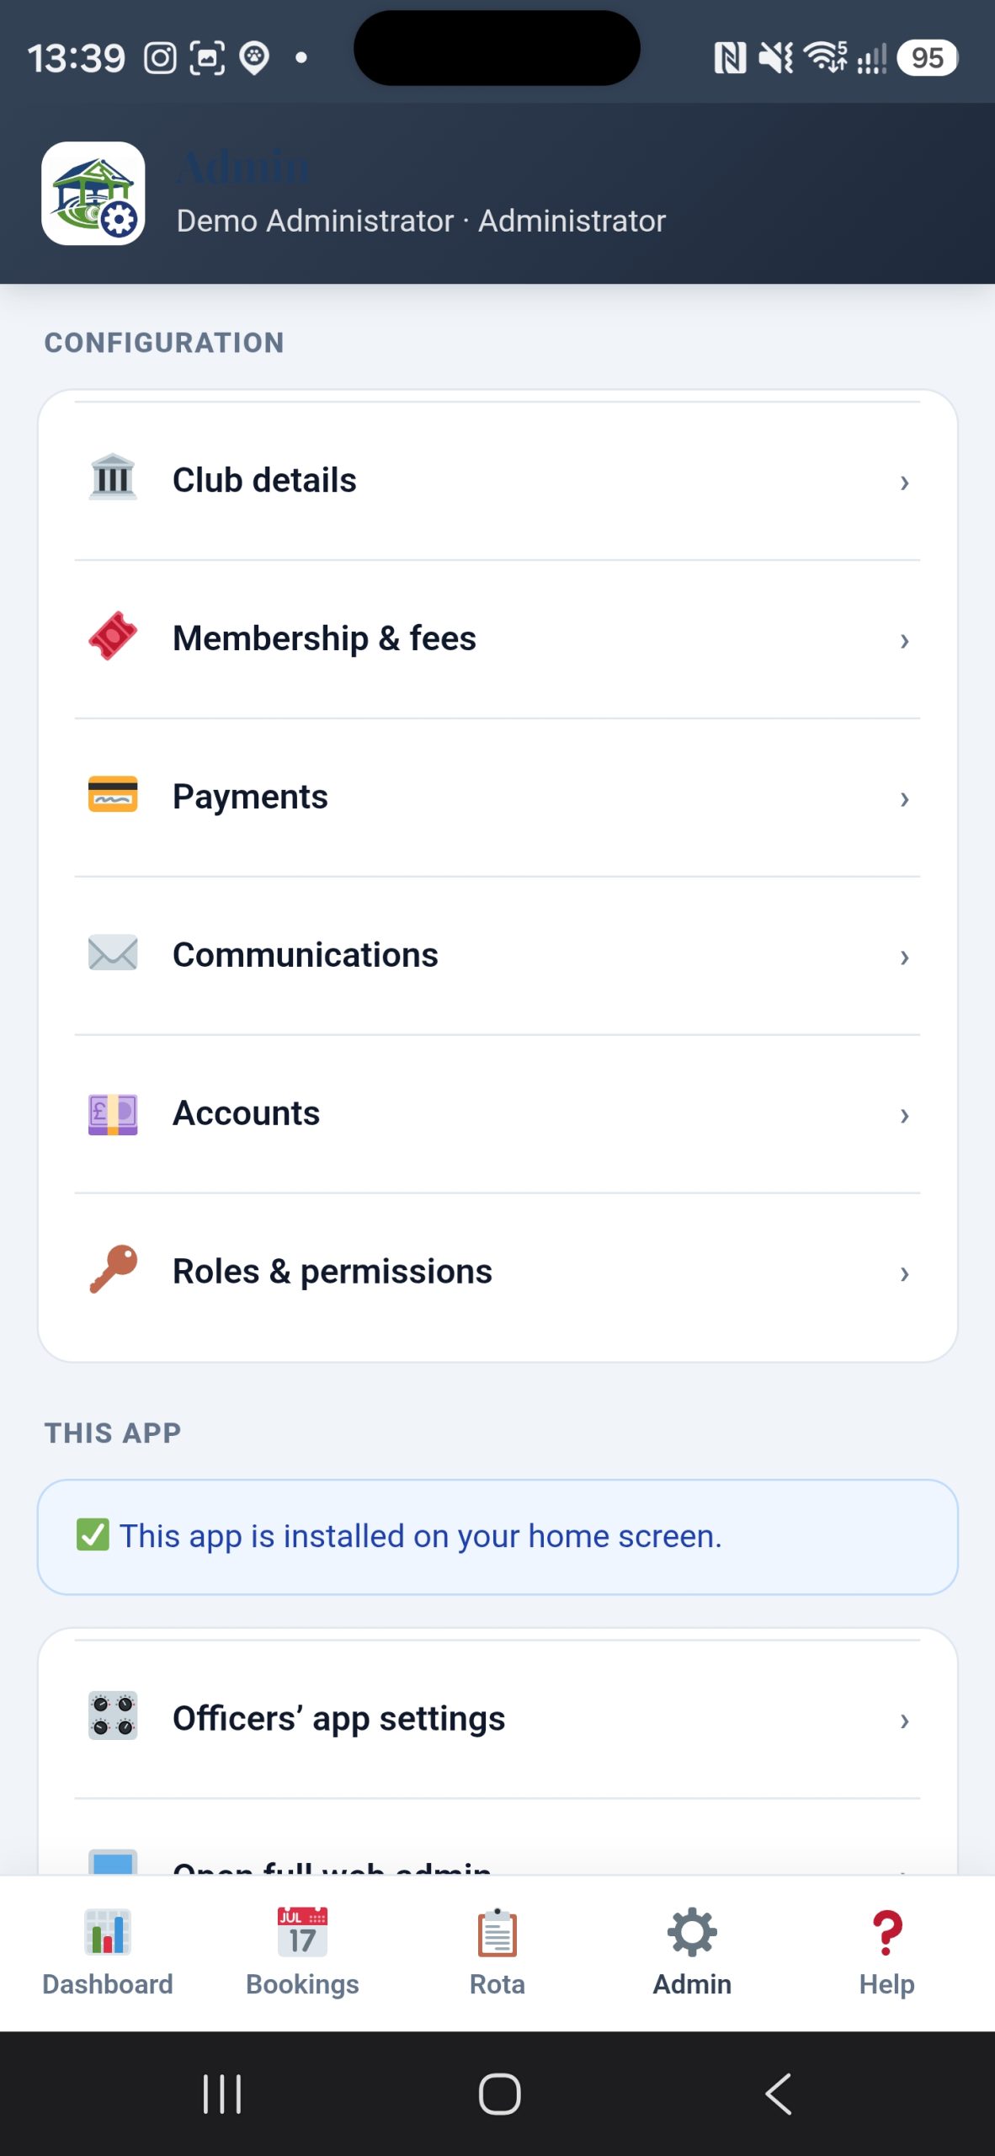The width and height of the screenshot is (995, 2156).
Task: Switch to the Dashboard tab
Action: pyautogui.click(x=108, y=1952)
